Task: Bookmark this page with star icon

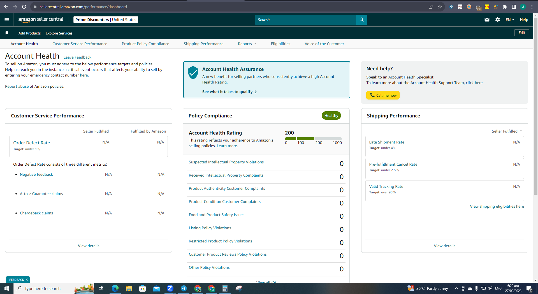Action: click(x=440, y=7)
